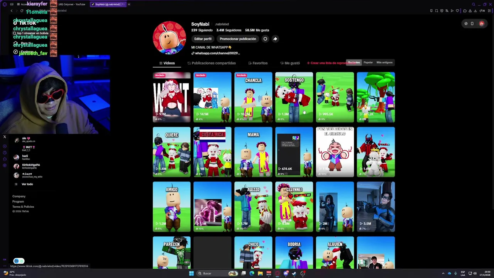Viewport: 494px width, 278px height.
Task: Select the Recientes sort option
Action: click(354, 63)
